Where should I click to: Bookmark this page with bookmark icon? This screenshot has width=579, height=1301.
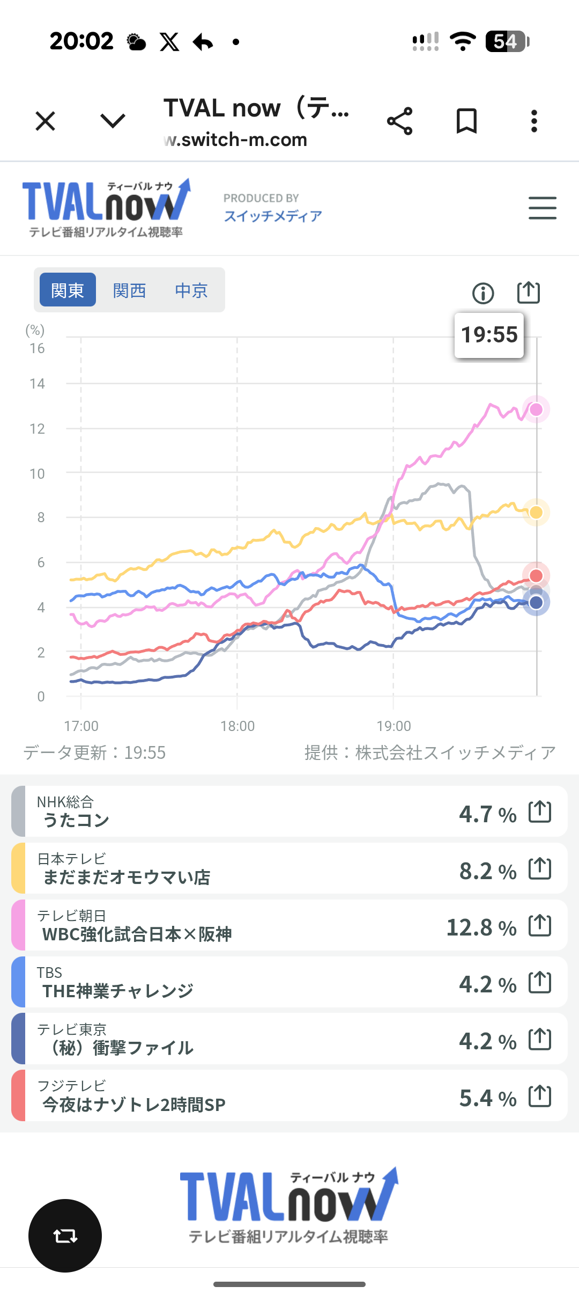466,121
